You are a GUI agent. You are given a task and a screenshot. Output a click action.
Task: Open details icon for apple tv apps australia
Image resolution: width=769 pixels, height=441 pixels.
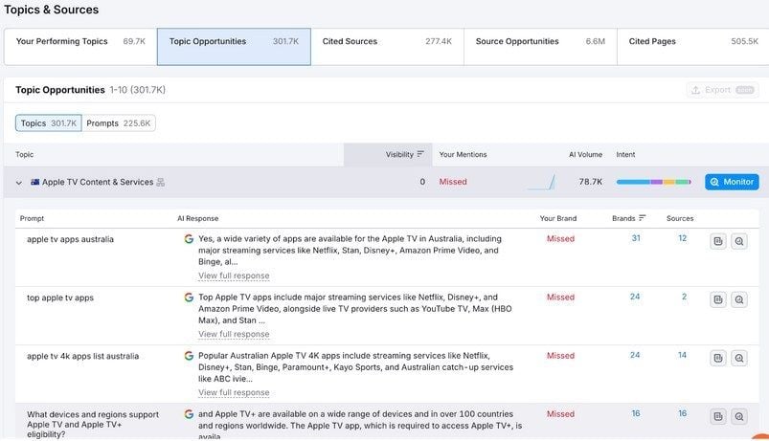click(718, 241)
